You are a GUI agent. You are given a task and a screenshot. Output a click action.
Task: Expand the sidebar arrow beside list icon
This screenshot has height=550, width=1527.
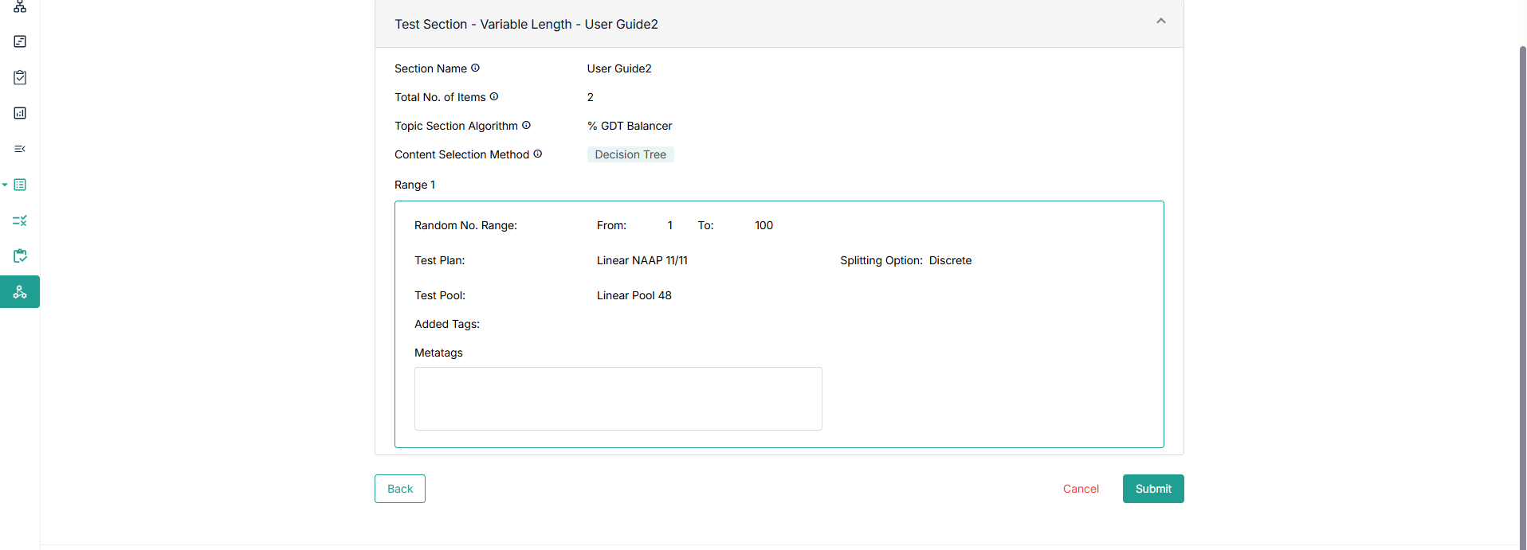(5, 185)
